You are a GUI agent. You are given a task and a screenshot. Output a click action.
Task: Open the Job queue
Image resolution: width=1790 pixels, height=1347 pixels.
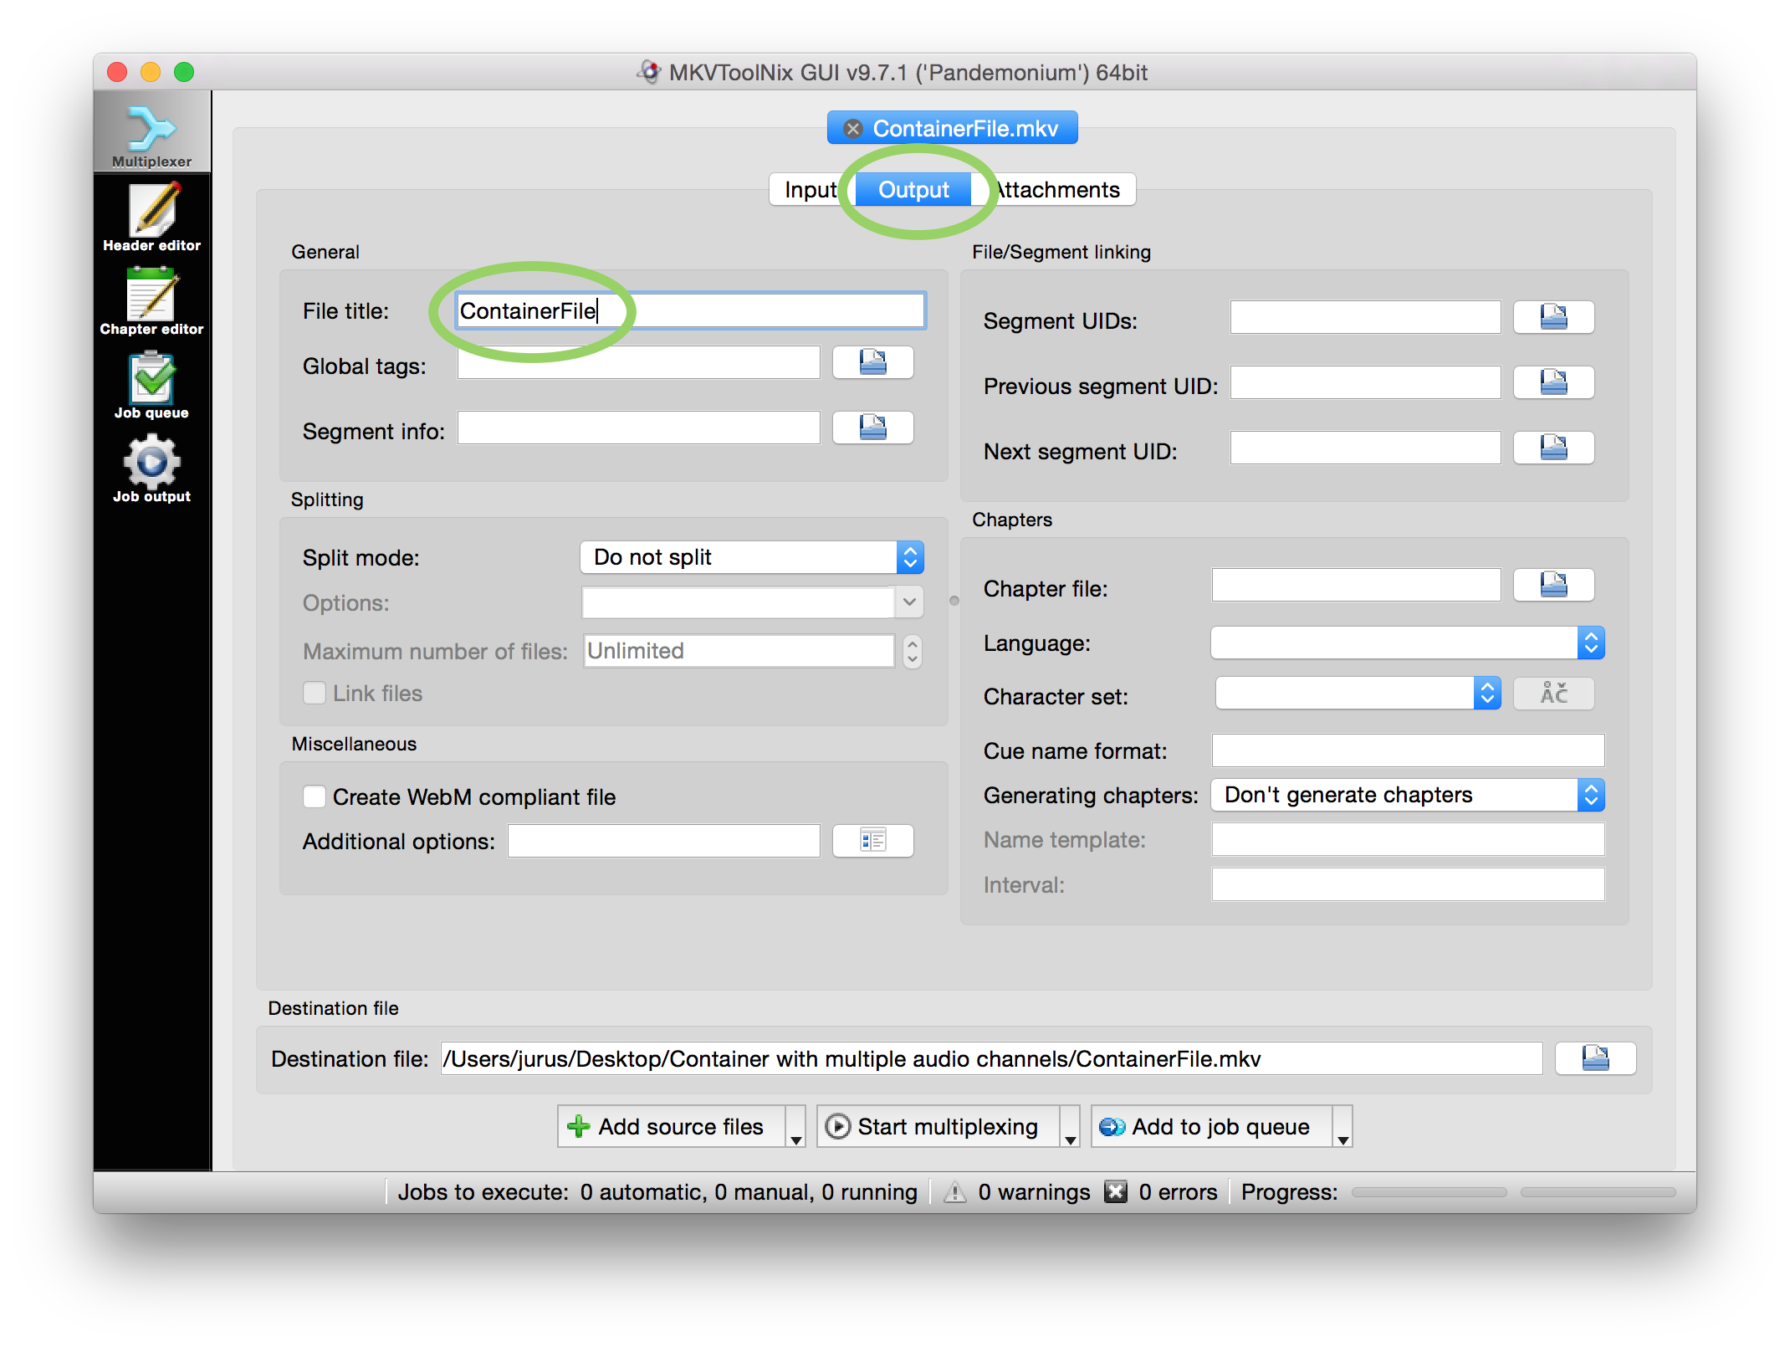pyautogui.click(x=151, y=385)
